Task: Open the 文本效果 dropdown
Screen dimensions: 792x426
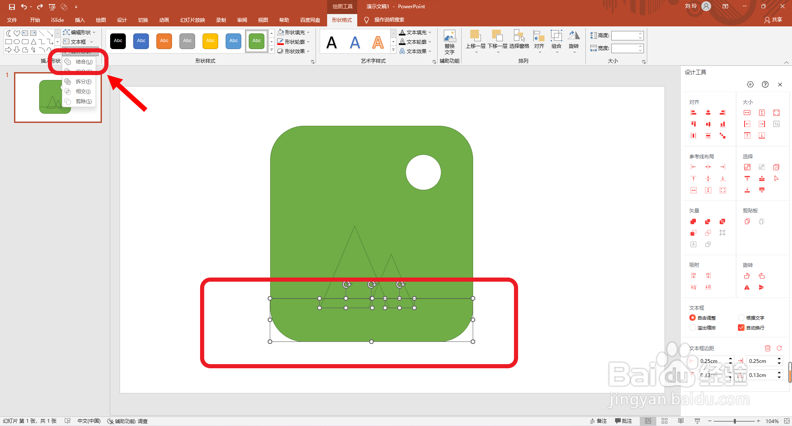Action: tap(415, 51)
